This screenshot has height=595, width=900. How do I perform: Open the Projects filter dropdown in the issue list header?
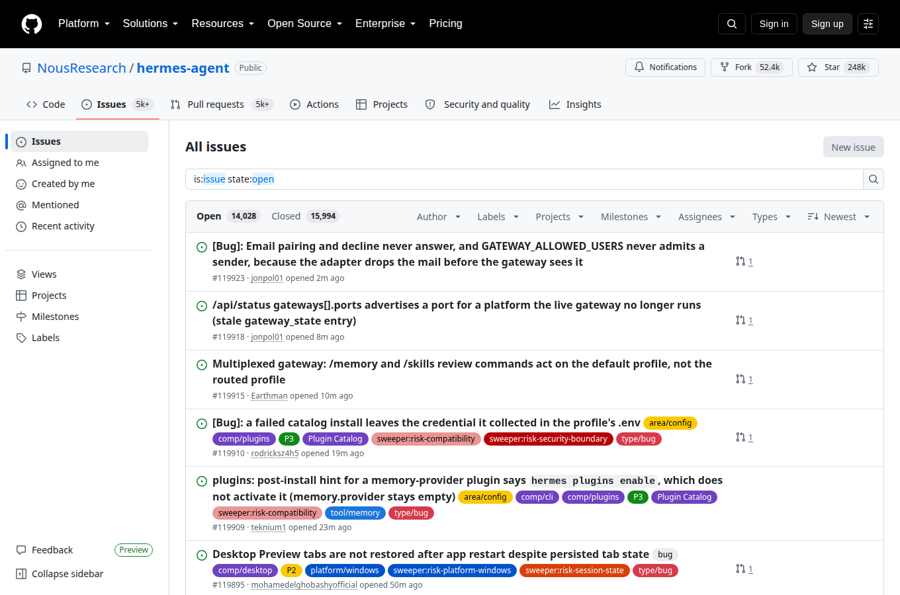[560, 217]
